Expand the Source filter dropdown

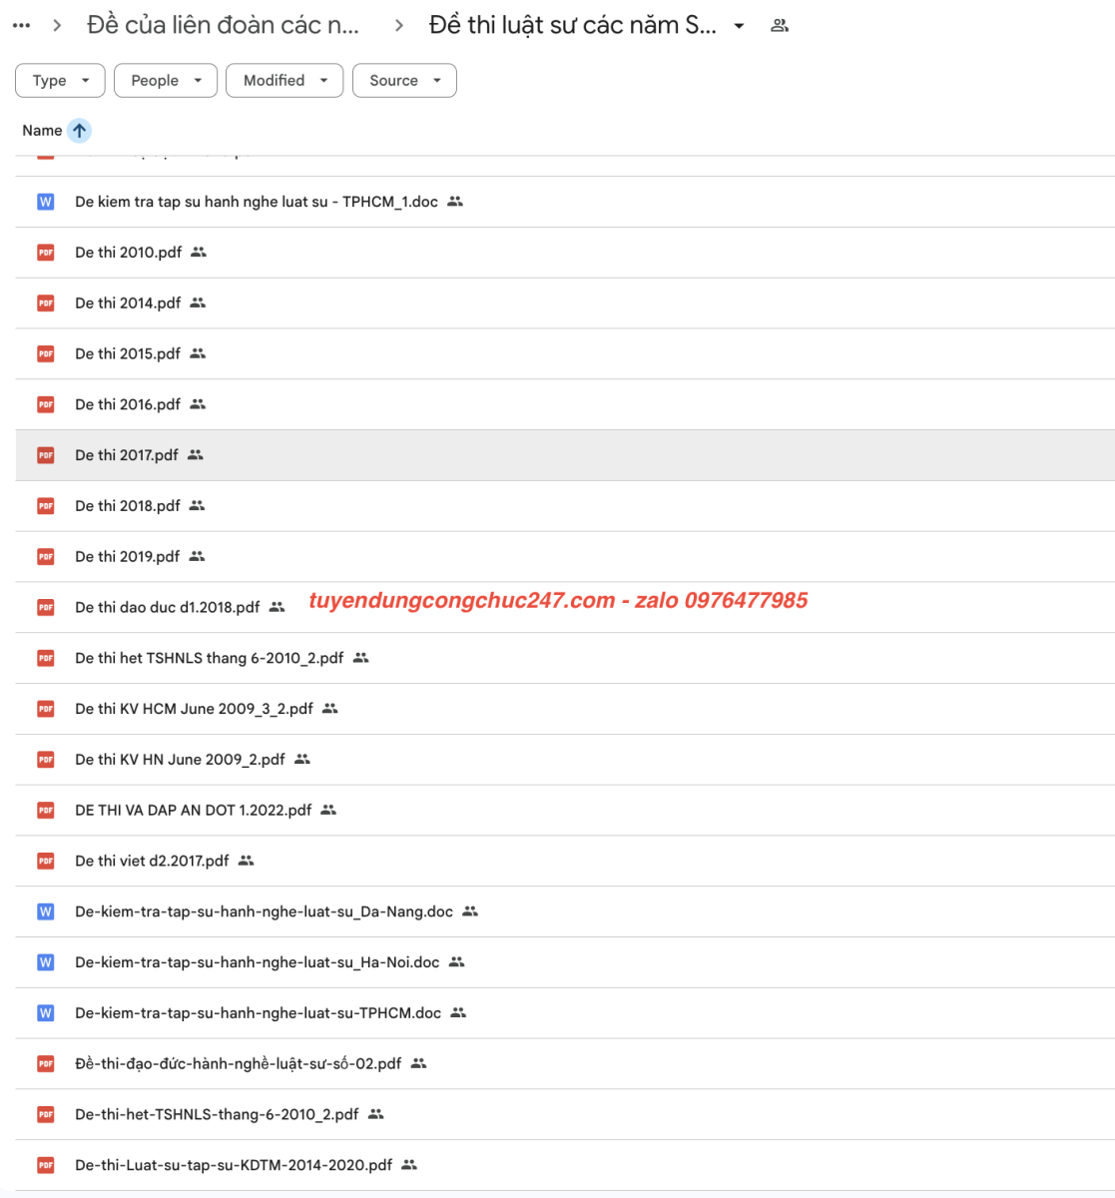(404, 81)
